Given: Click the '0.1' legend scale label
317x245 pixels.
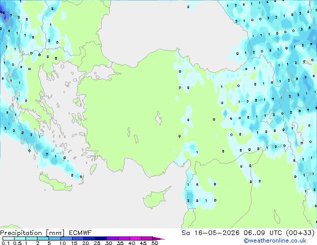Looking at the screenshot, I should (x=5, y=243).
